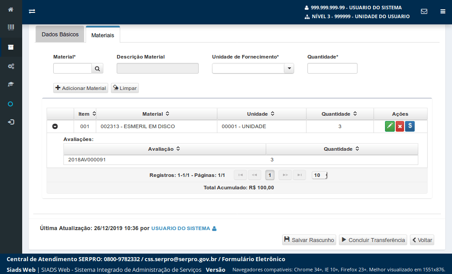
Task: Click the Descrição Material field
Action: [157, 68]
